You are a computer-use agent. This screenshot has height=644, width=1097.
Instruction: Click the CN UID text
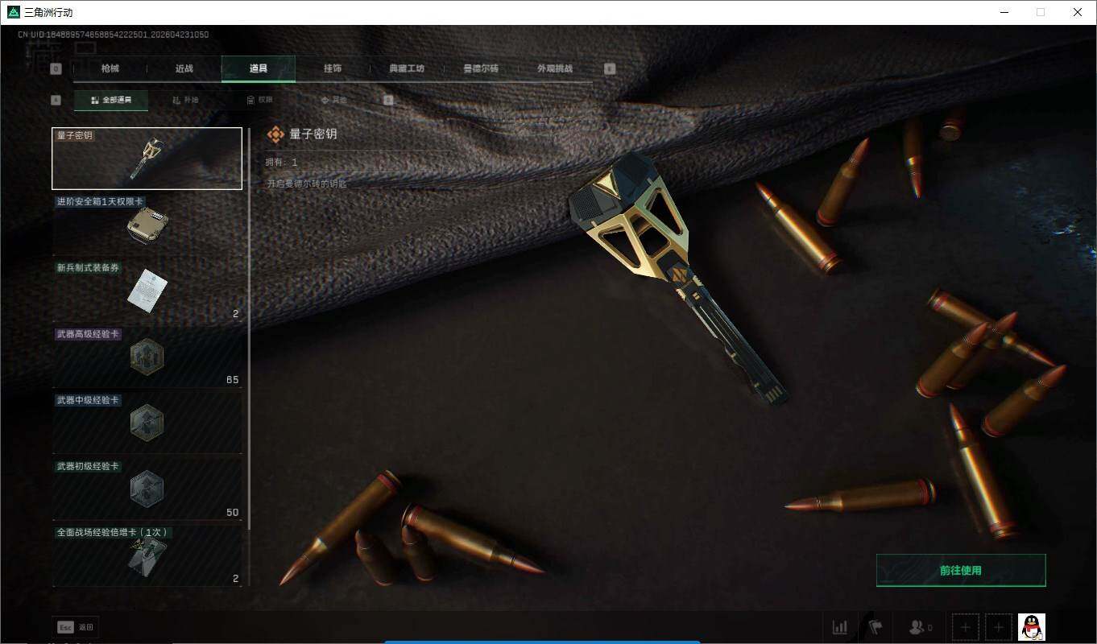click(x=114, y=35)
